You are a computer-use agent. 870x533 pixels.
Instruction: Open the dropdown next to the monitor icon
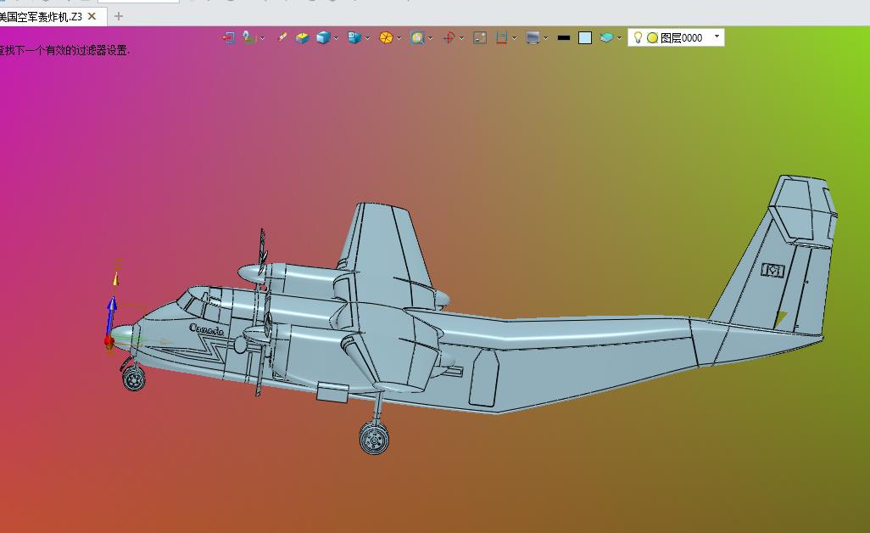546,38
